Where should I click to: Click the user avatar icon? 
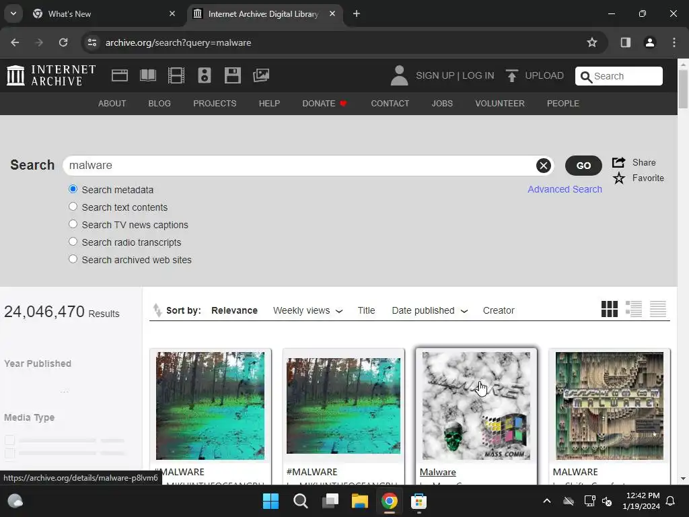399,75
